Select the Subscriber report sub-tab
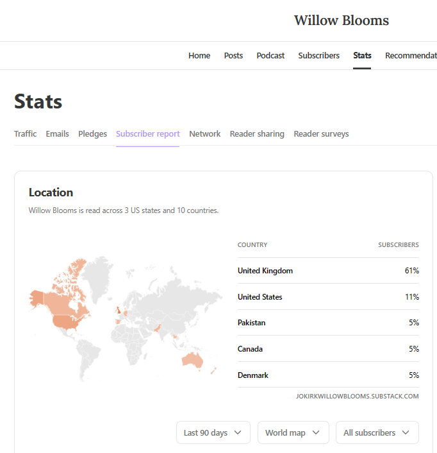The image size is (437, 453). coord(147,133)
